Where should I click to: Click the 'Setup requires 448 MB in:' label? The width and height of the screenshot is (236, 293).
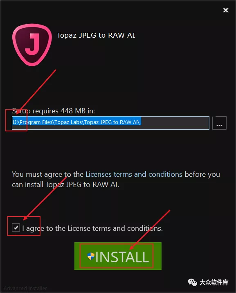click(54, 111)
